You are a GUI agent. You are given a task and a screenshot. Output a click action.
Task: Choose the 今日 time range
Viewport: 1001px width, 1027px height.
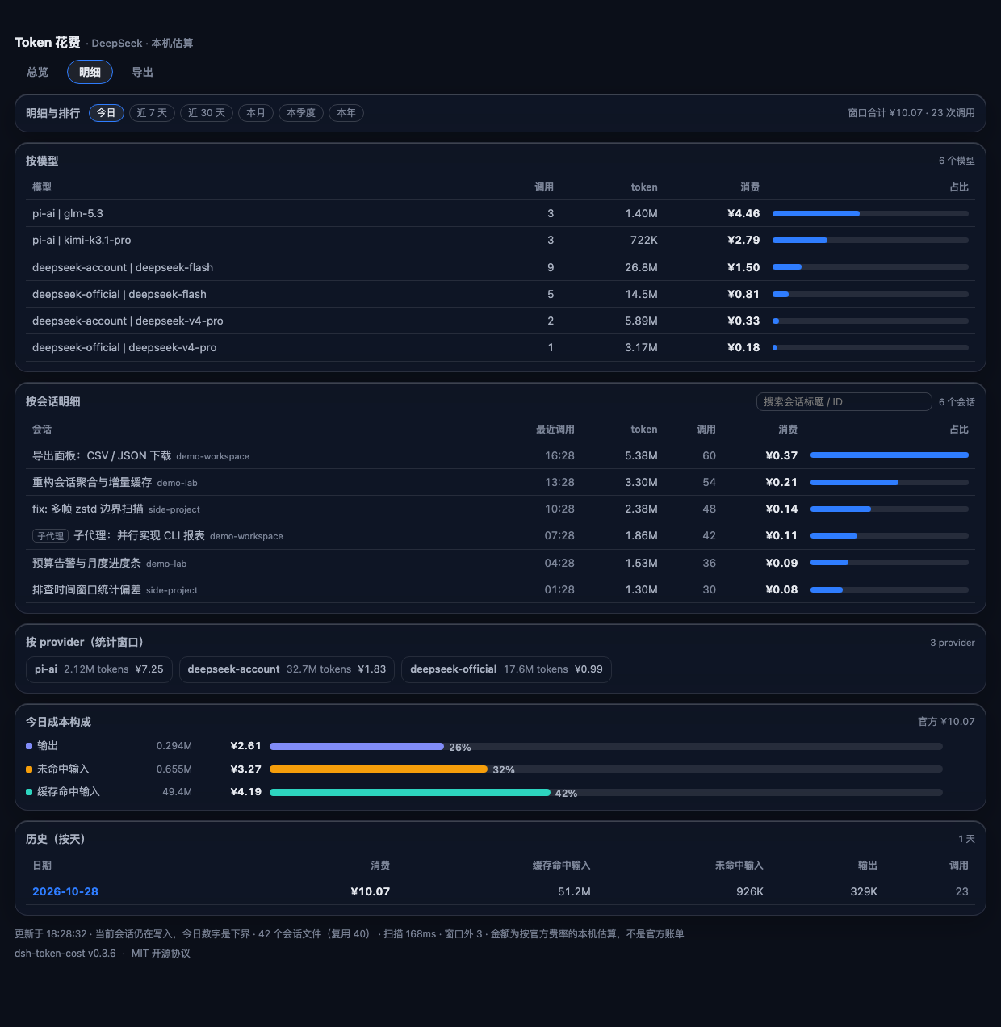(x=107, y=113)
